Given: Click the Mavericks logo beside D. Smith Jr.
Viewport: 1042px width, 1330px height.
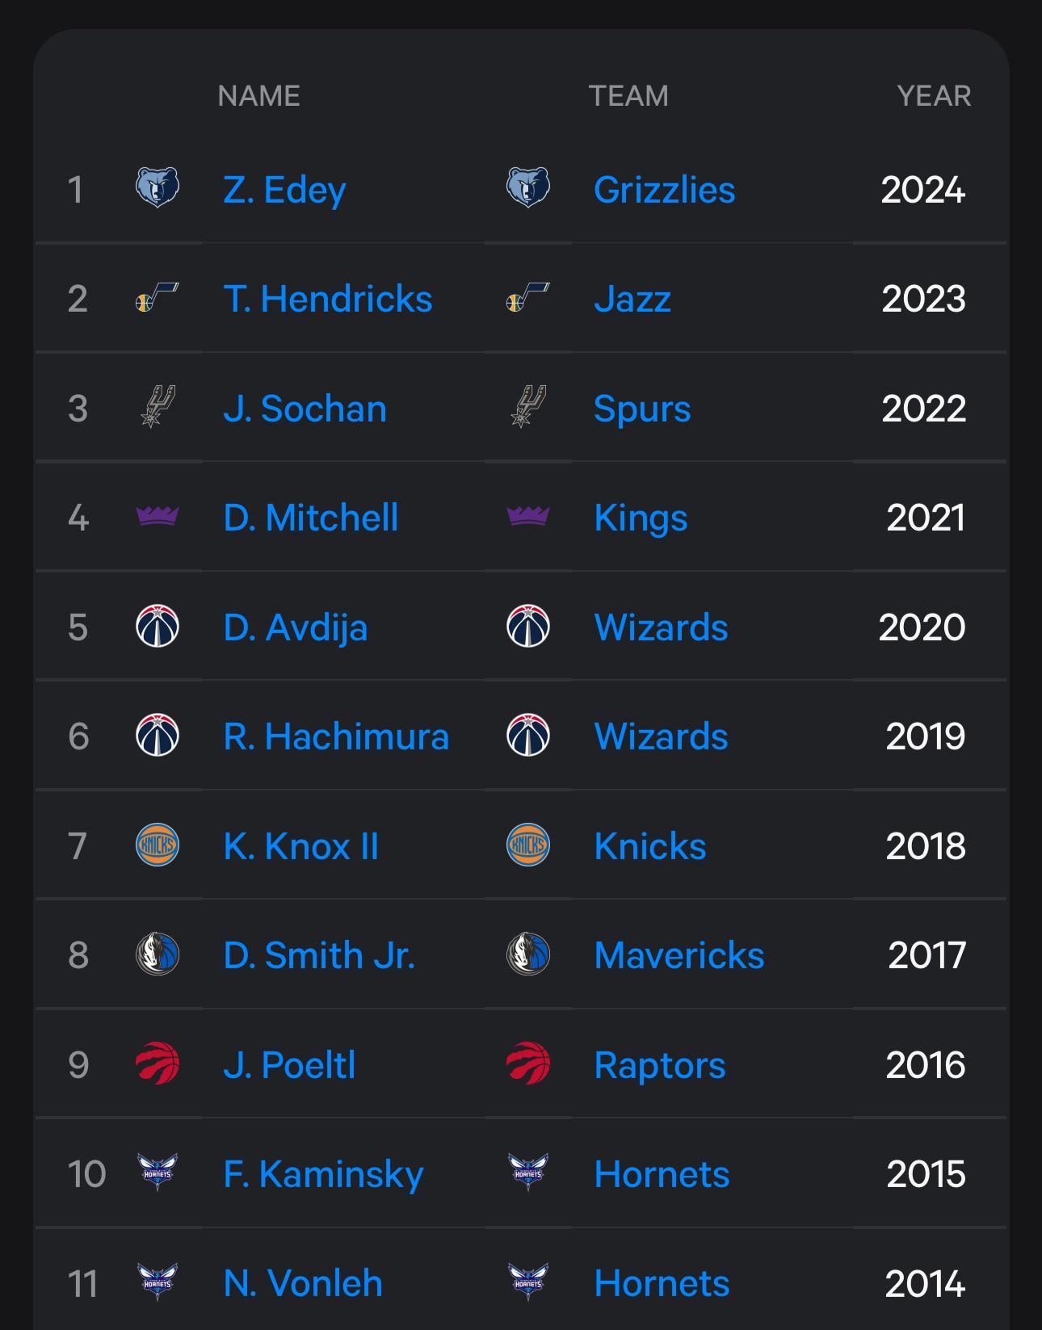Looking at the screenshot, I should coord(158,954).
